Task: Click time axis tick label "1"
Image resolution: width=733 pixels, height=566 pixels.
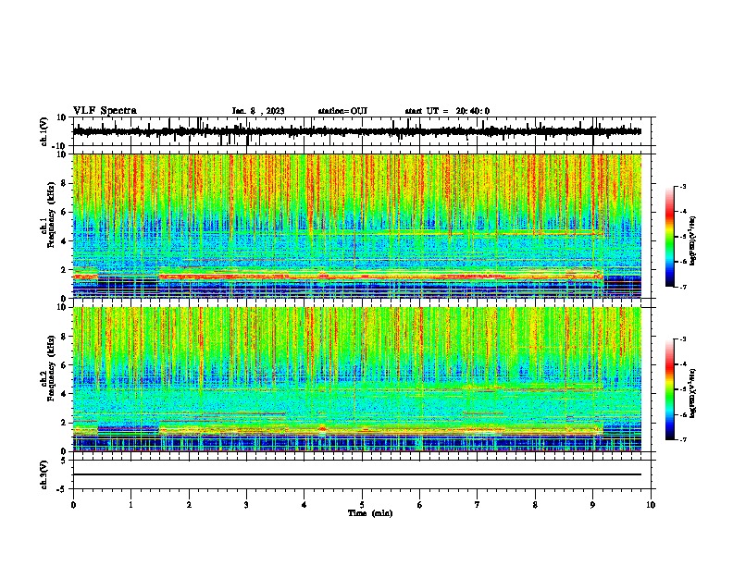Action: click(x=130, y=505)
